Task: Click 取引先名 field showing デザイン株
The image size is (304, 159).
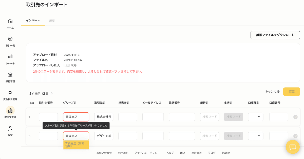Action: 104,136
